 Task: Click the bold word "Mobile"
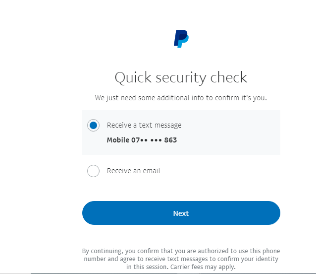118,140
